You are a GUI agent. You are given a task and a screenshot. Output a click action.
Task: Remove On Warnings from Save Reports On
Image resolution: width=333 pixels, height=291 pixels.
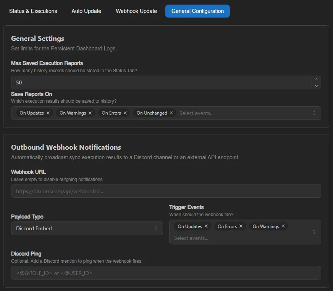(90, 113)
